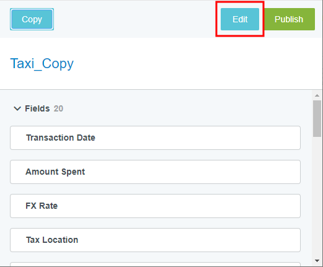Select the Transaction Date field
This screenshot has width=323, height=267.
point(155,138)
